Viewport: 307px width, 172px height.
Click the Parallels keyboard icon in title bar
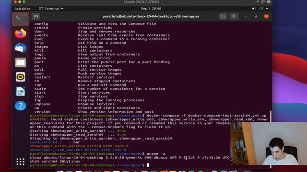click(269, 2)
